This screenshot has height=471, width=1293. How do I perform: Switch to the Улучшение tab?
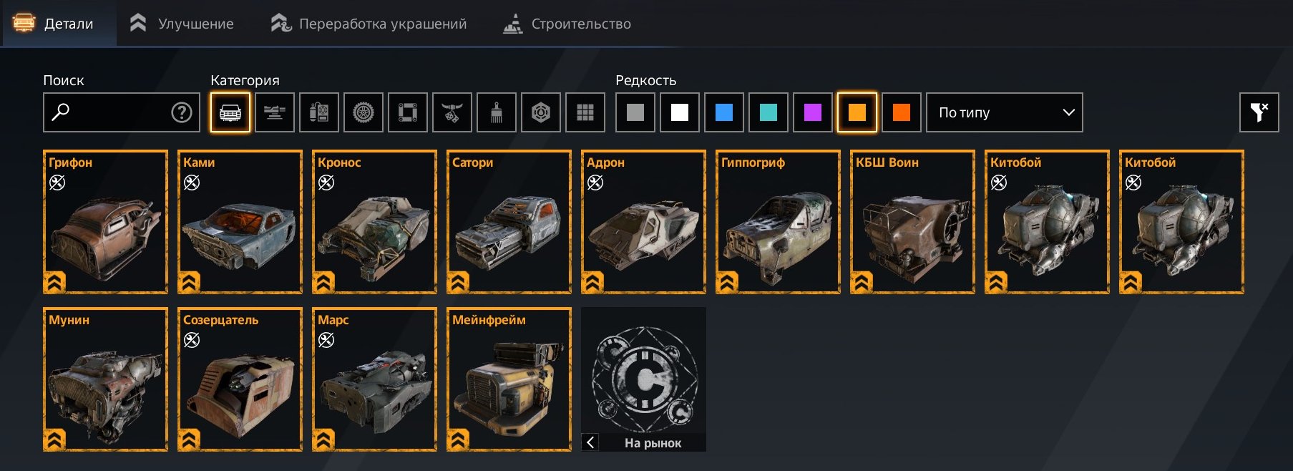click(x=182, y=24)
